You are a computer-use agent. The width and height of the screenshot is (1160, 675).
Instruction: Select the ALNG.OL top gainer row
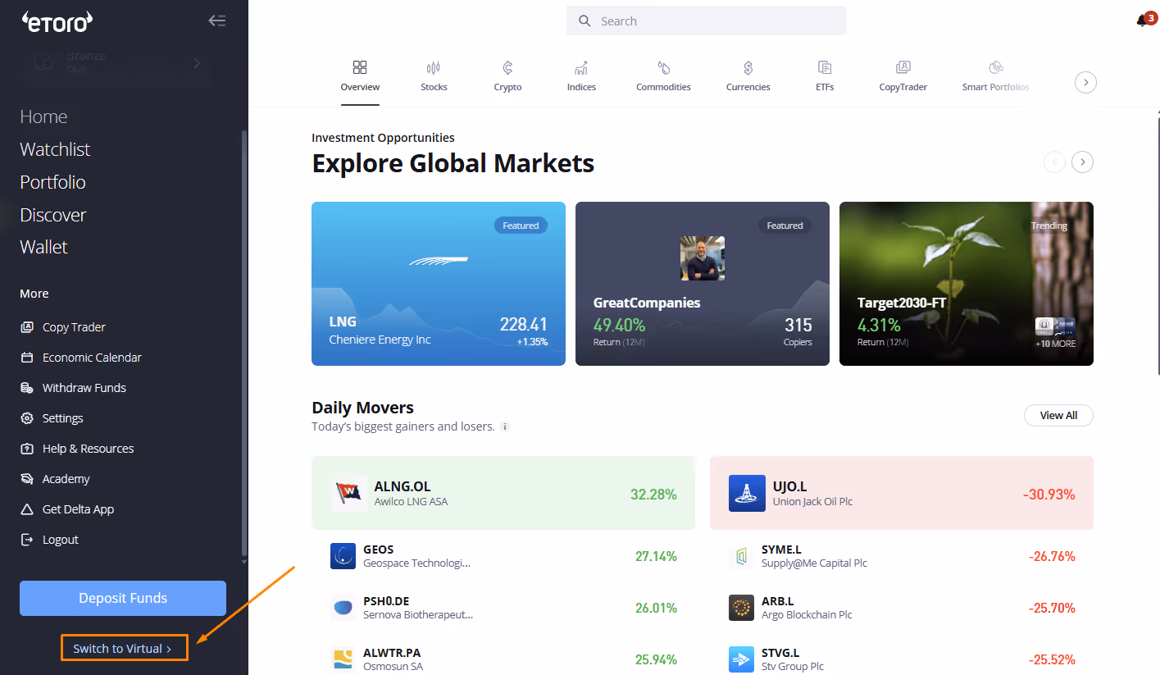tap(503, 493)
